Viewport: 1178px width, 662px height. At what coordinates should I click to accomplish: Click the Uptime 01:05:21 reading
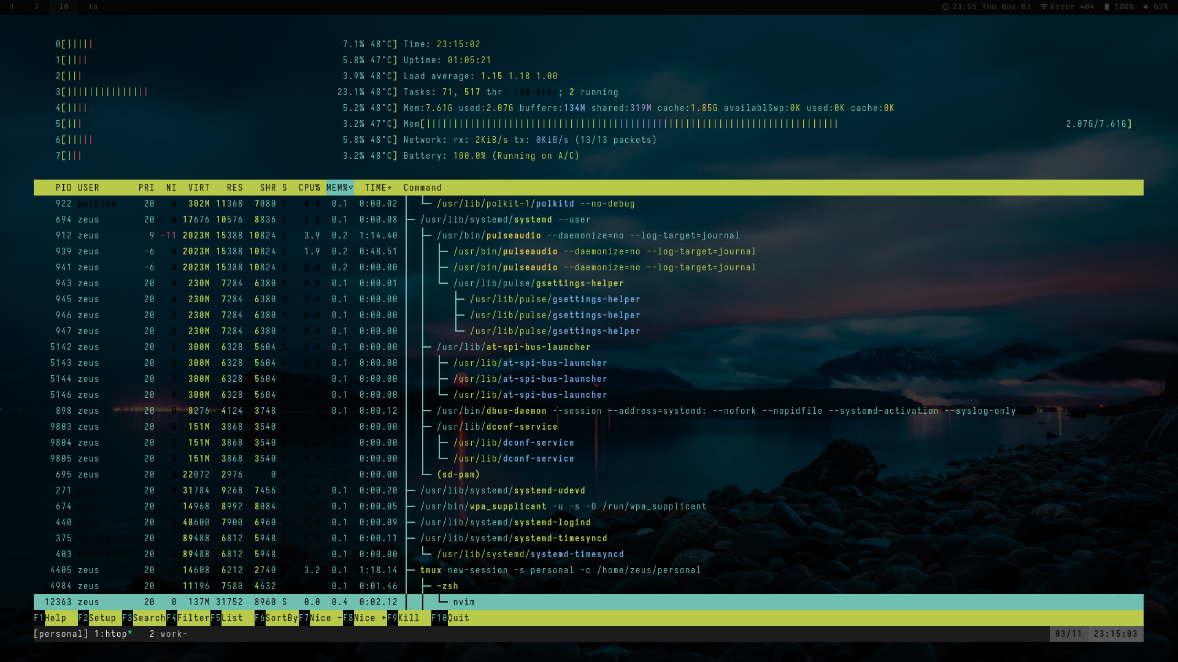point(447,60)
